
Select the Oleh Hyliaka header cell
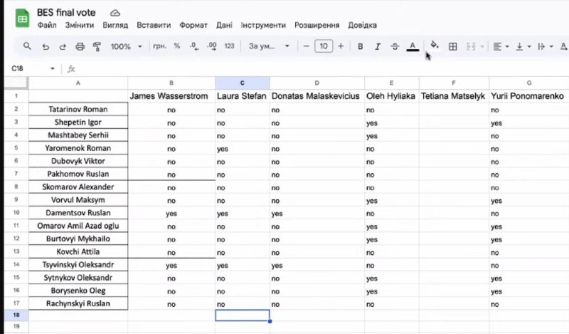392,96
